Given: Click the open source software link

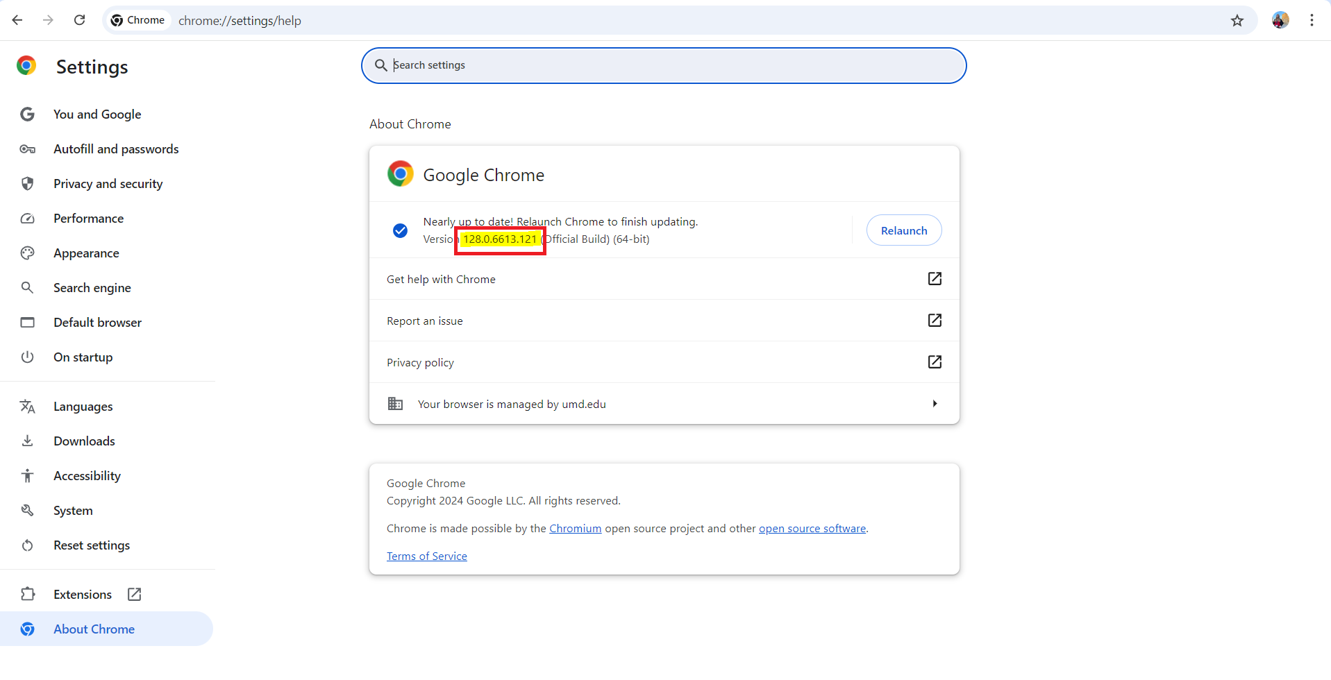Looking at the screenshot, I should [x=812, y=529].
